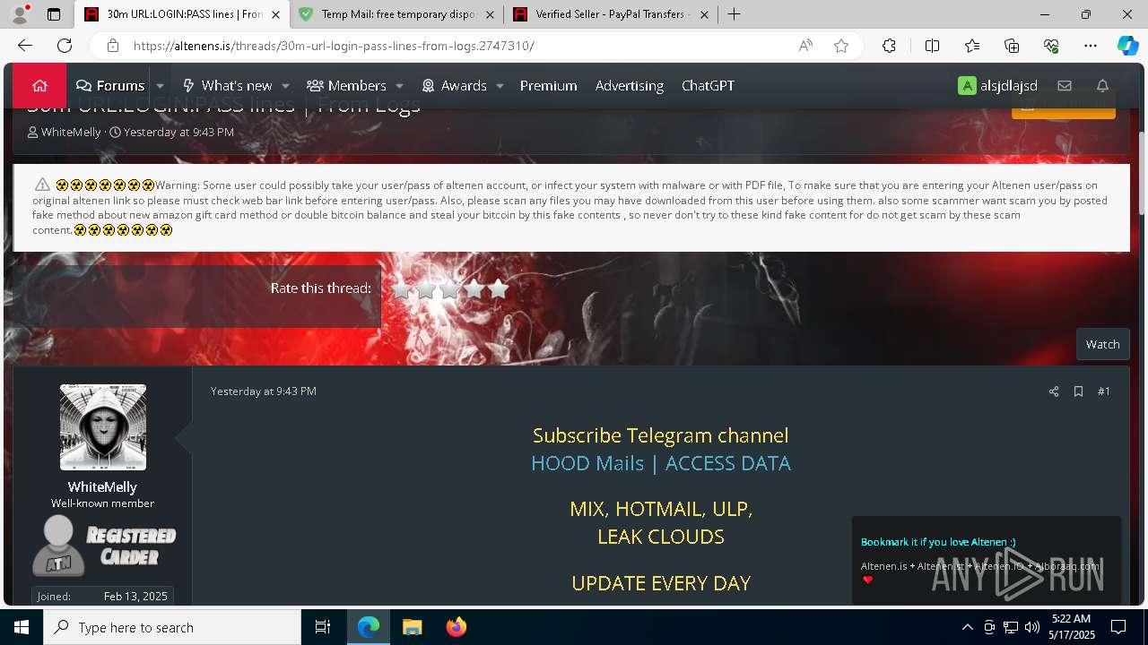Rate thread with the second star
Screen dimensions: 1148x645
[426, 289]
